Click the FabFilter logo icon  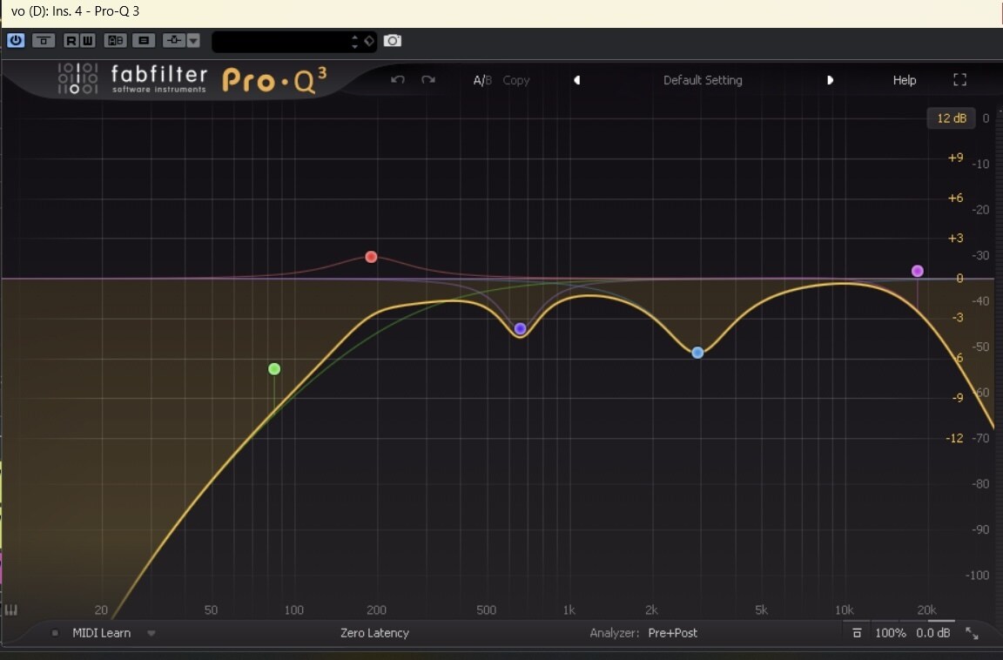click(78, 78)
